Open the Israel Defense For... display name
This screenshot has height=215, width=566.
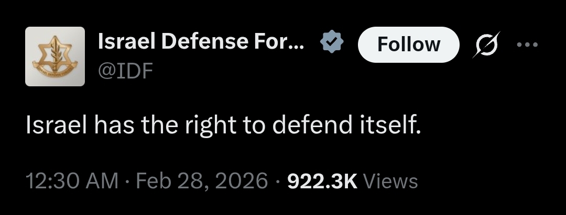[201, 42]
